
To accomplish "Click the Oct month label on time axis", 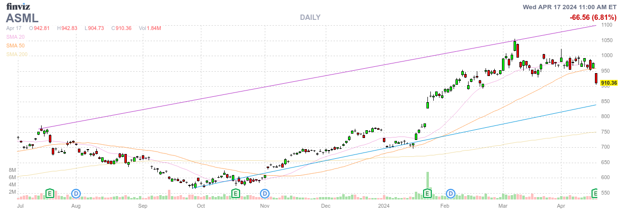I will click(201, 206).
